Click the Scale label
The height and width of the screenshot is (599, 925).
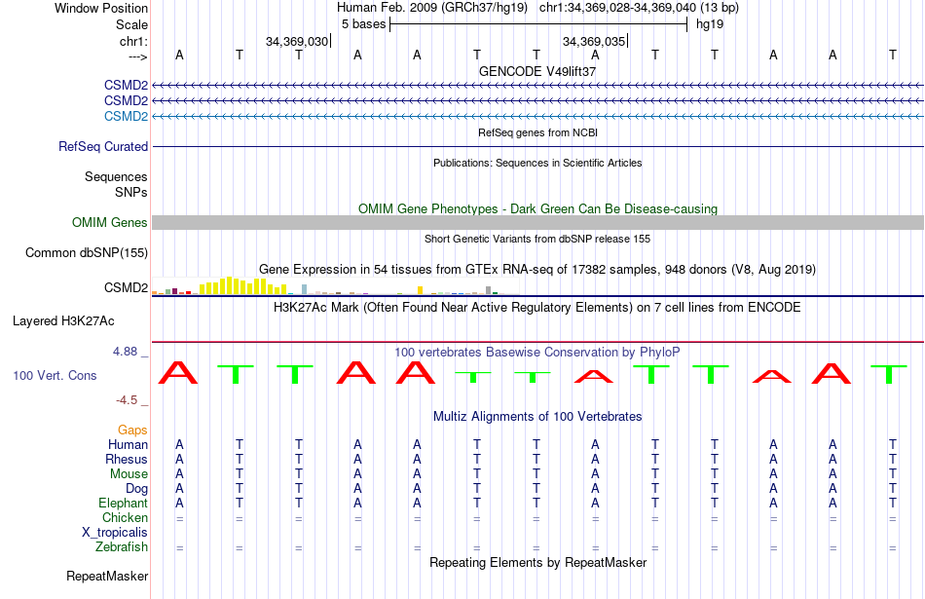(131, 24)
